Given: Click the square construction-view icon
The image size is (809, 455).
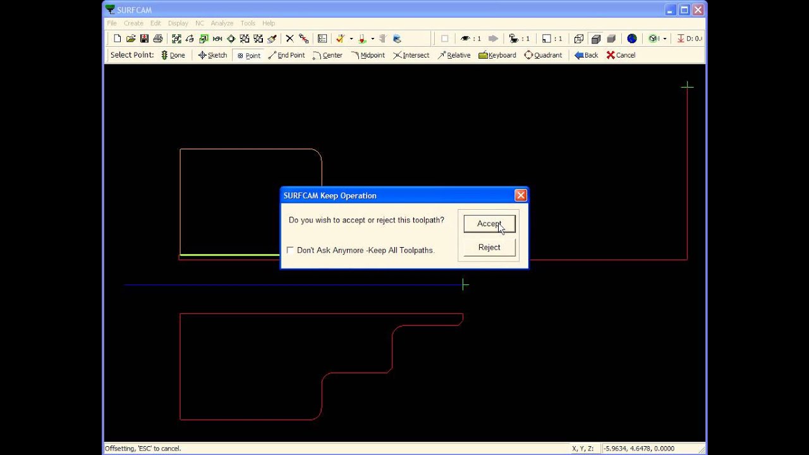Looking at the screenshot, I should coord(552,39).
